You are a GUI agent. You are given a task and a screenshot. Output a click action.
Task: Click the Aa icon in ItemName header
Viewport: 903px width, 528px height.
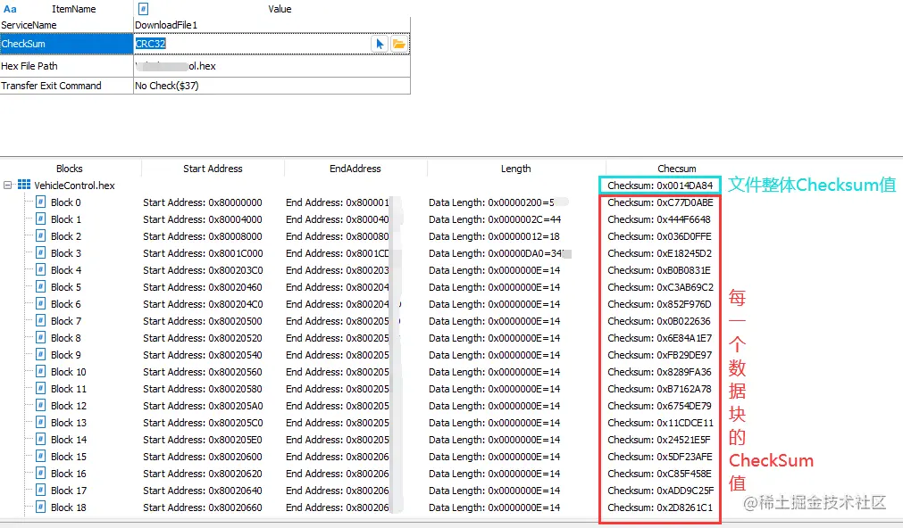coord(10,9)
